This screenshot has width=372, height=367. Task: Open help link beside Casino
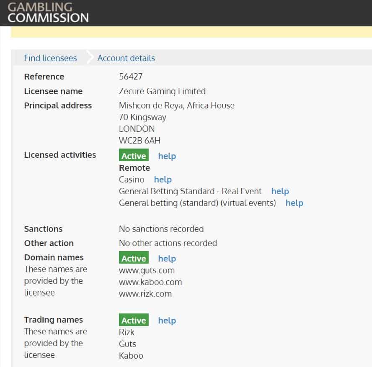pyautogui.click(x=163, y=180)
